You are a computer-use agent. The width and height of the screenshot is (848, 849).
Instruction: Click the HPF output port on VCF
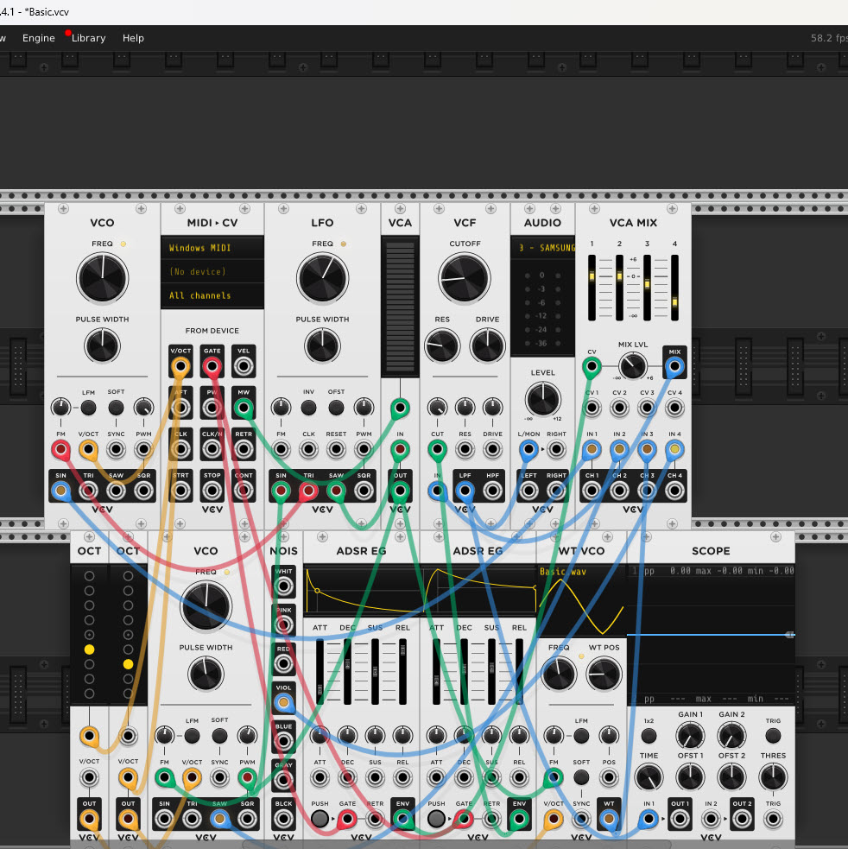click(493, 491)
